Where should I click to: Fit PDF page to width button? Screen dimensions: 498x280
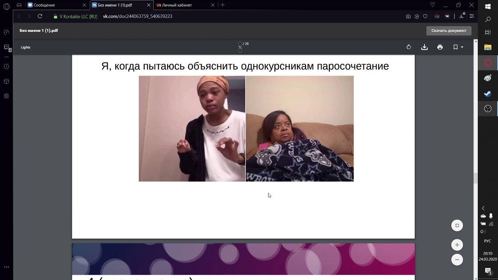[457, 225]
